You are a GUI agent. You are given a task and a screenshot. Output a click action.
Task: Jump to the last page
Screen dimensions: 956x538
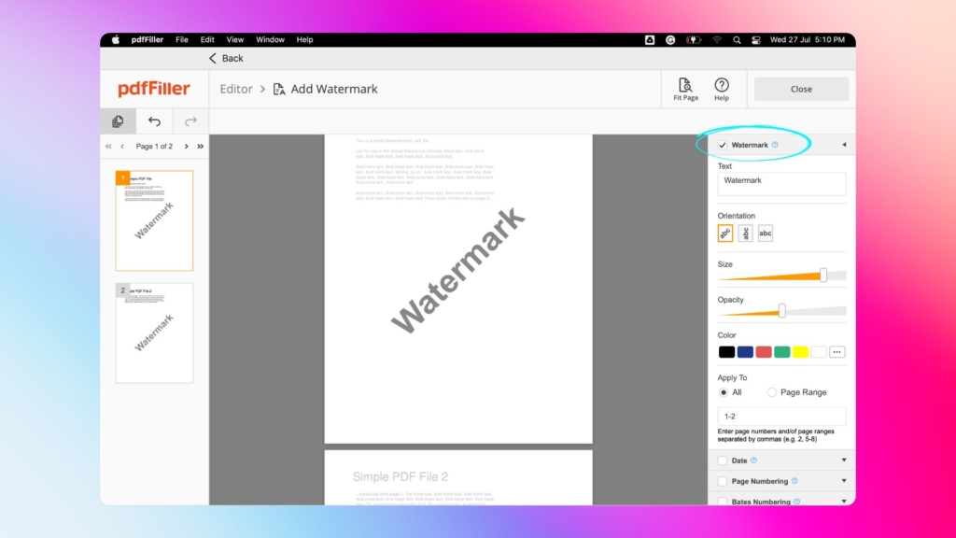coord(201,147)
